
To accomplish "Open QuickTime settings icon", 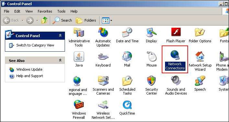I will coord(127,107).
